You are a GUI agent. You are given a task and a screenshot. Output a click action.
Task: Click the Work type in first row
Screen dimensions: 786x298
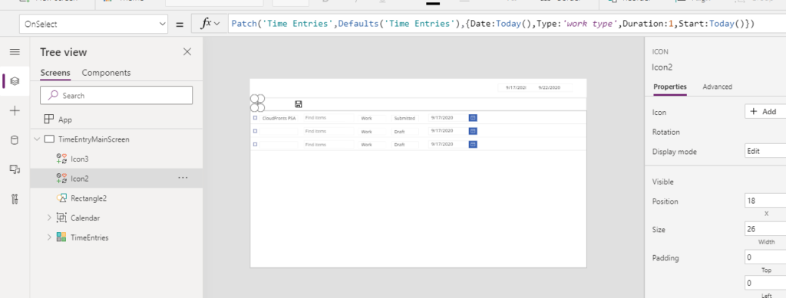pos(372,118)
